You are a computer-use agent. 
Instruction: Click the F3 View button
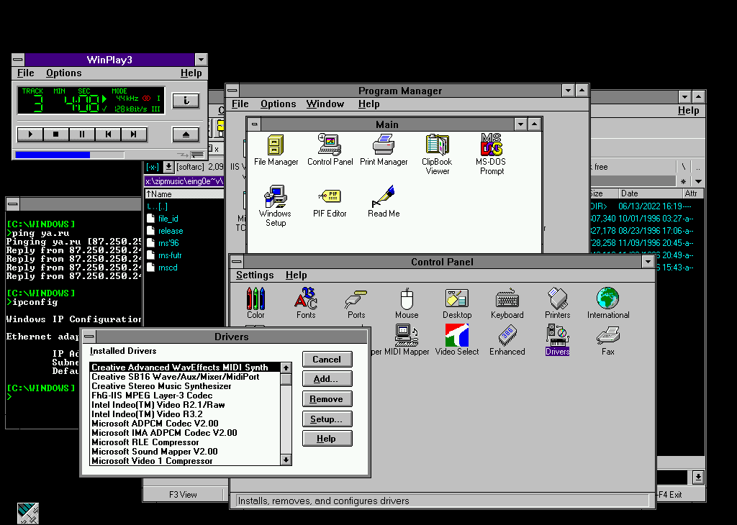tap(183, 495)
